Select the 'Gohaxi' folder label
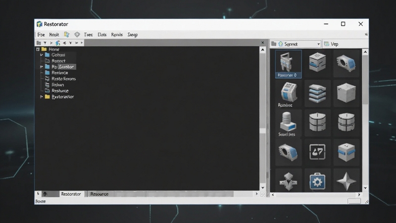Image resolution: width=396 pixels, height=223 pixels. [58, 55]
